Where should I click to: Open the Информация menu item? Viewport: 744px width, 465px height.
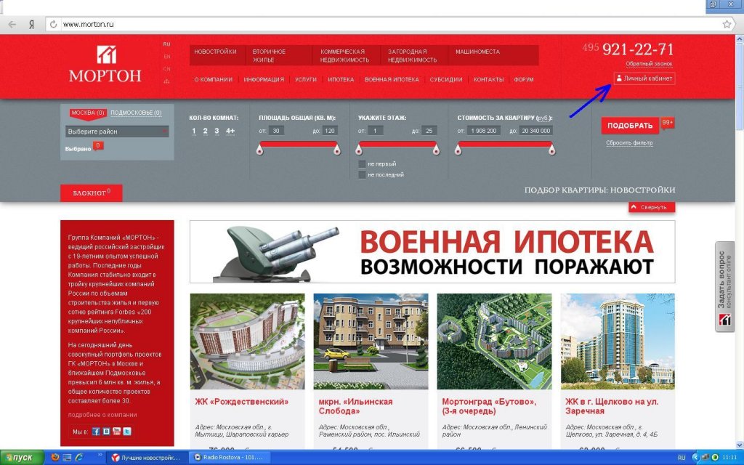264,80
